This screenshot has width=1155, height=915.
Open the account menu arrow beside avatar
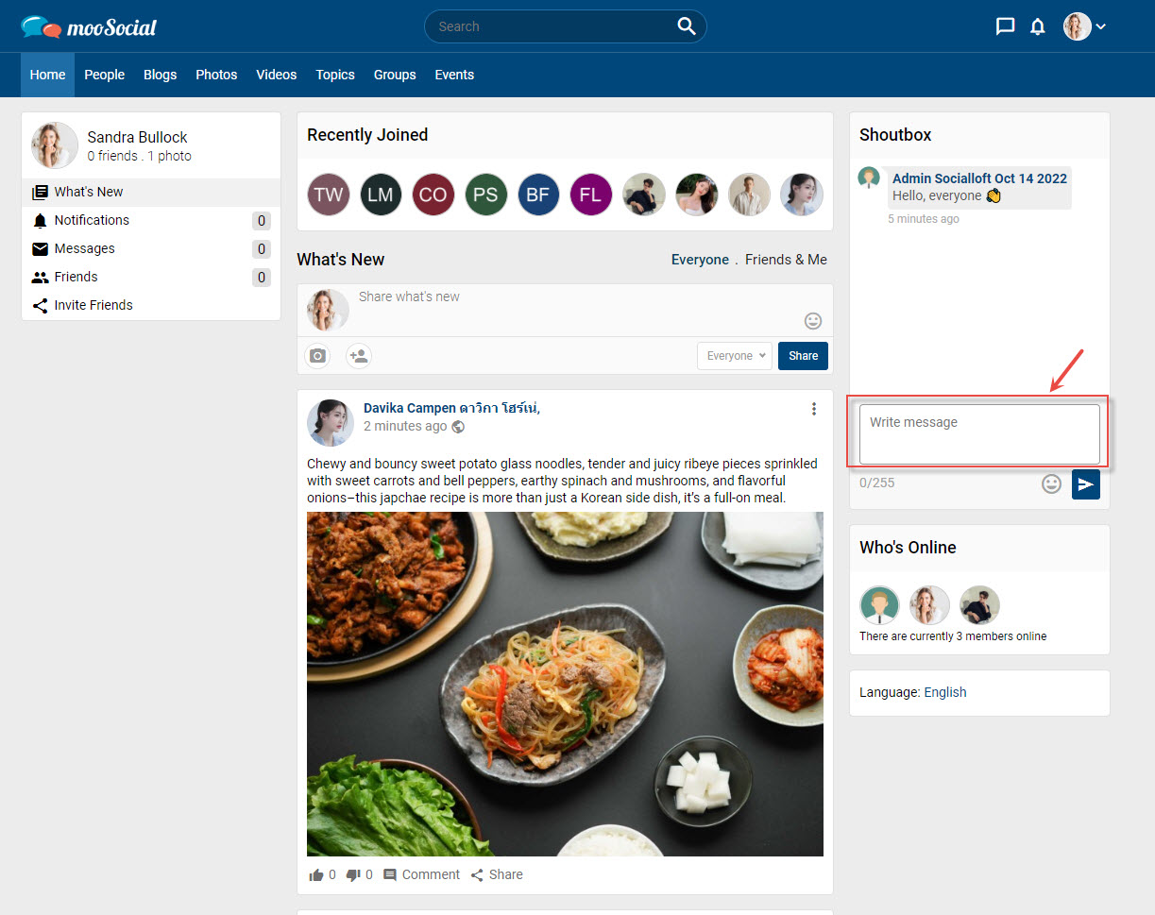point(1100,26)
